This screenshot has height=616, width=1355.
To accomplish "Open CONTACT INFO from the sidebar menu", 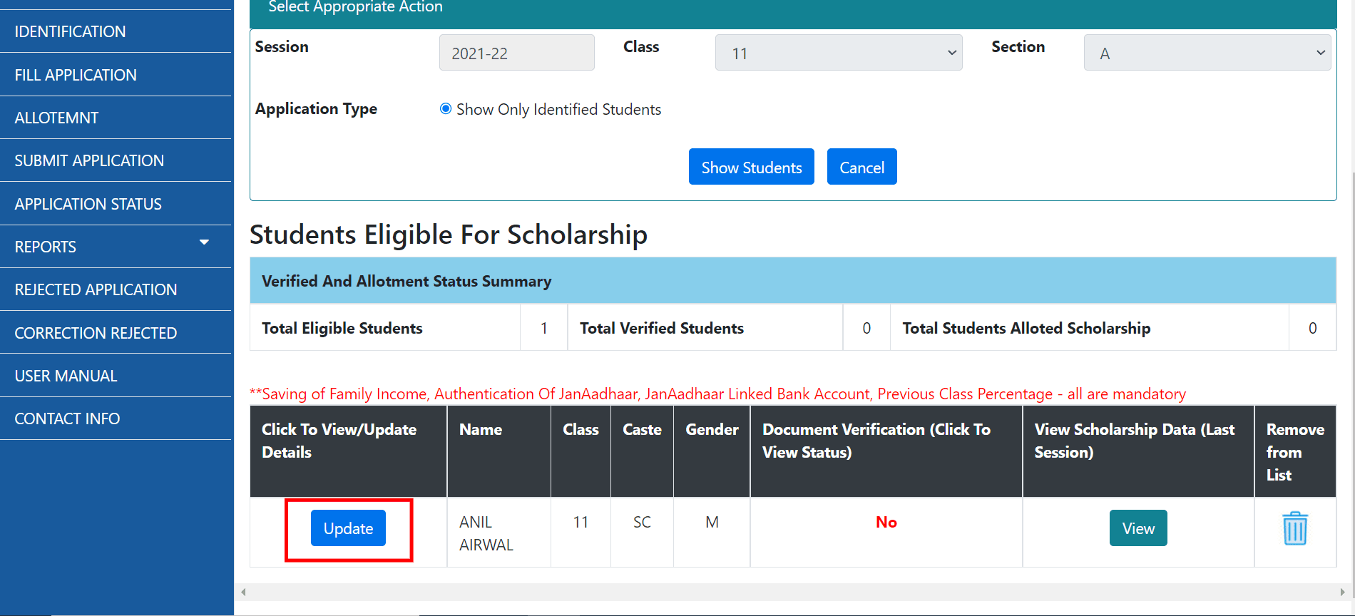I will click(67, 418).
